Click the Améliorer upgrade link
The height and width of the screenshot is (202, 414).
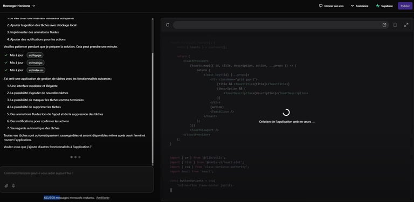click(x=103, y=198)
